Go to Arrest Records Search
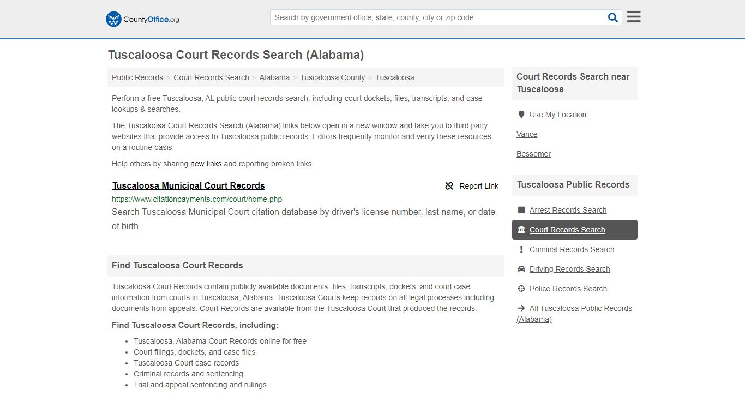Image resolution: width=745 pixels, height=419 pixels. click(x=568, y=210)
